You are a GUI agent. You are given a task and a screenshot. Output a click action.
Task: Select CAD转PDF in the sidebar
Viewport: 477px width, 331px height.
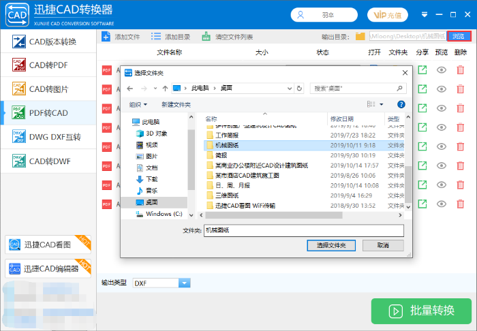point(48,65)
